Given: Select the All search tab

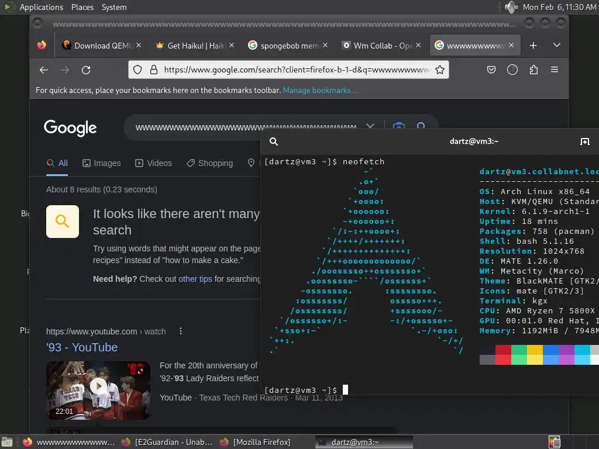Looking at the screenshot, I should [57, 164].
